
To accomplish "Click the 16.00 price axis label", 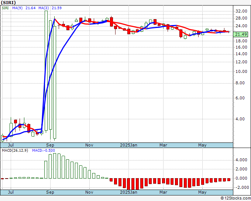I will (241, 47).
